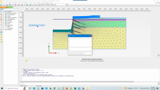This screenshot has width=160, height=90.
Task: Click the table view toolbar icon
Action: click(36, 5)
